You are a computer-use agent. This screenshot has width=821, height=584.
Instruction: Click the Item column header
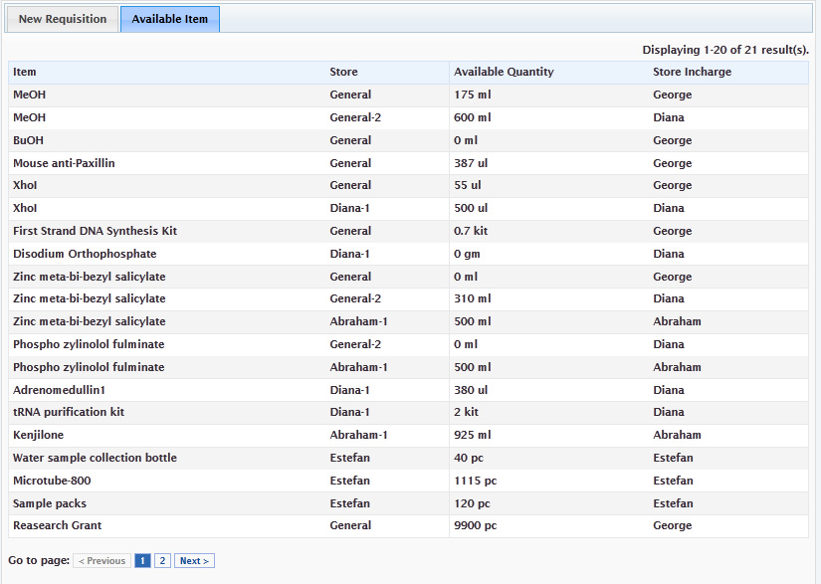tap(25, 72)
